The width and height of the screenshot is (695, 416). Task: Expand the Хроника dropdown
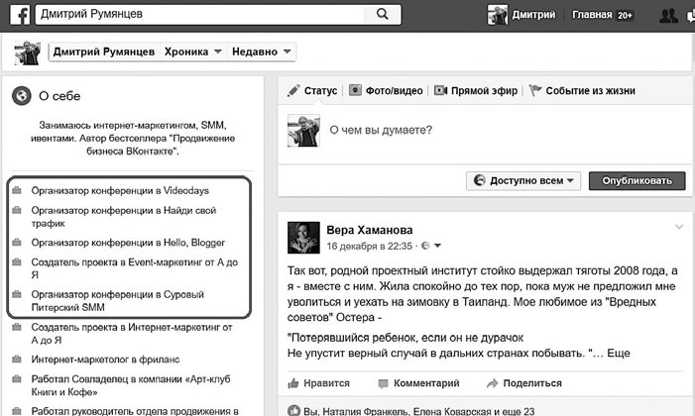tap(193, 52)
